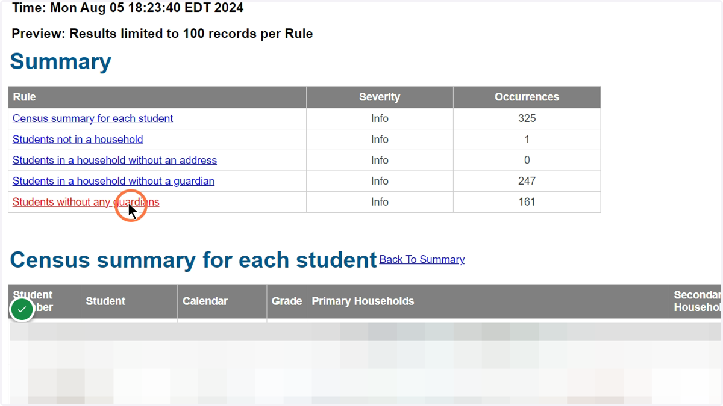Open the Students not in a household rule
This screenshot has width=723, height=406.
coord(78,140)
